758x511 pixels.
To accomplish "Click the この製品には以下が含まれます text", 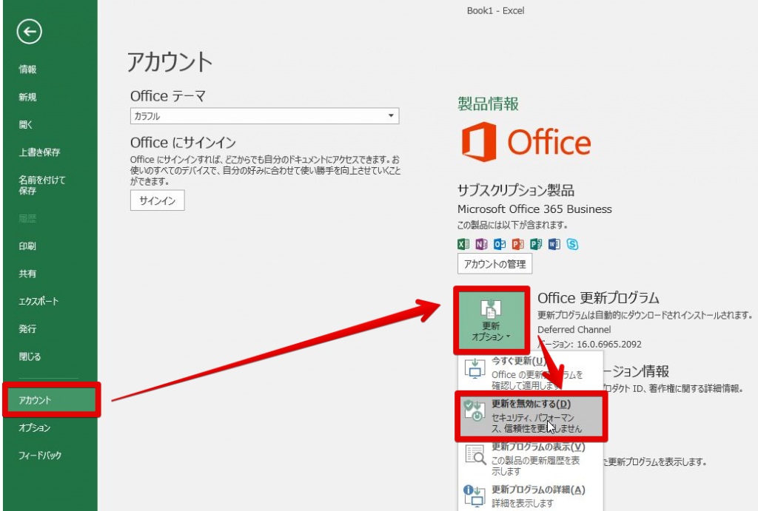I will click(x=512, y=225).
